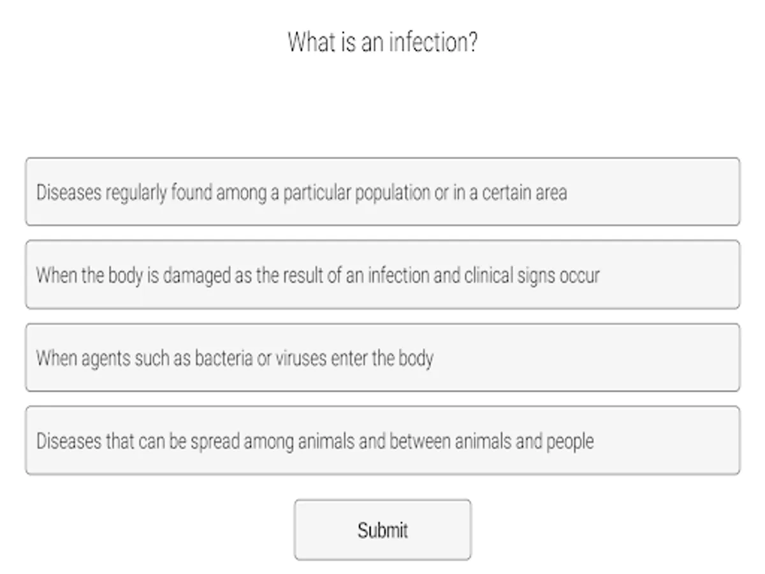Image resolution: width=765 pixels, height=574 pixels.
Task: Select the answer about bacteria entering the body
Action: [x=382, y=358]
